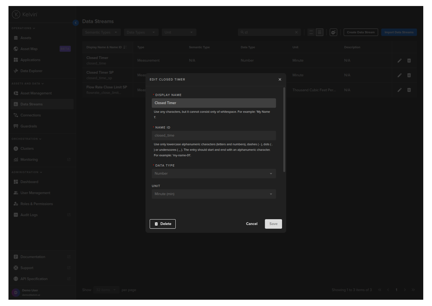Collapse the sidebar with the arrow button
This screenshot has width=432, height=306.
tap(76, 23)
